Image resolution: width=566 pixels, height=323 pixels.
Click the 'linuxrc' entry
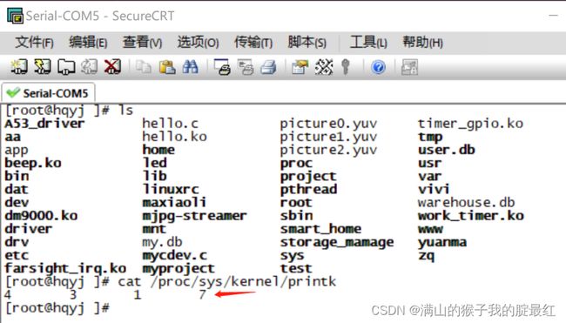click(171, 189)
